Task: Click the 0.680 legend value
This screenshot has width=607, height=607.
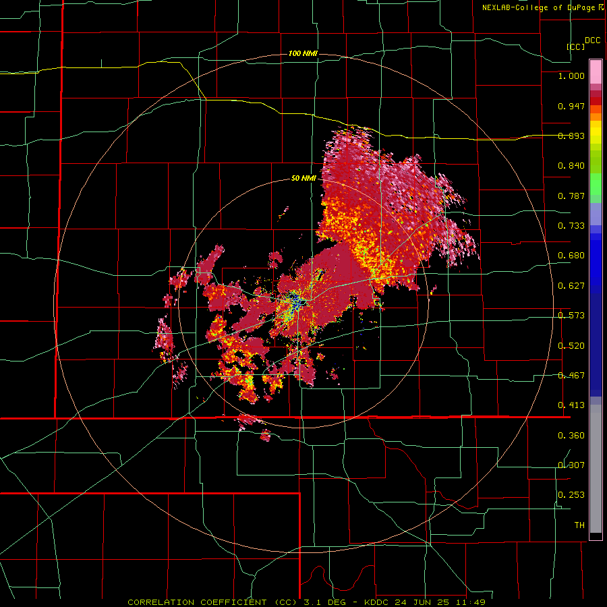Action: click(571, 256)
